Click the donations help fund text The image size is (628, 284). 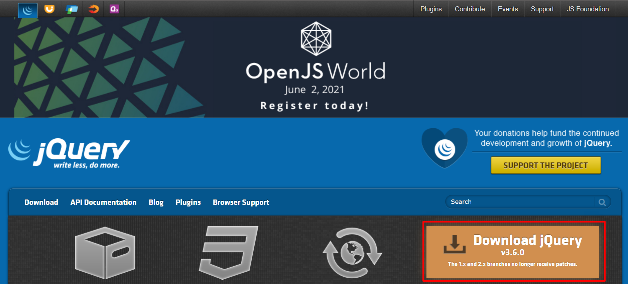(x=546, y=138)
